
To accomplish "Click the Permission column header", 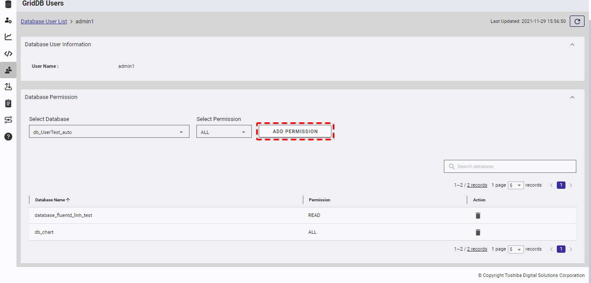I will [319, 200].
